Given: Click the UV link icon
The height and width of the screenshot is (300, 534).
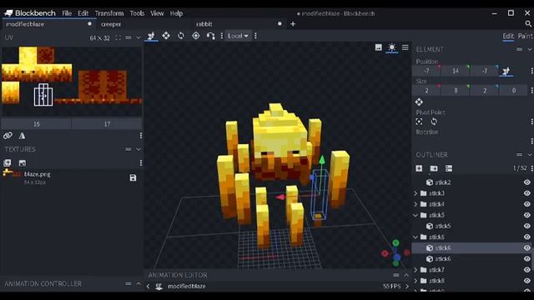Looking at the screenshot, I should [8, 135].
